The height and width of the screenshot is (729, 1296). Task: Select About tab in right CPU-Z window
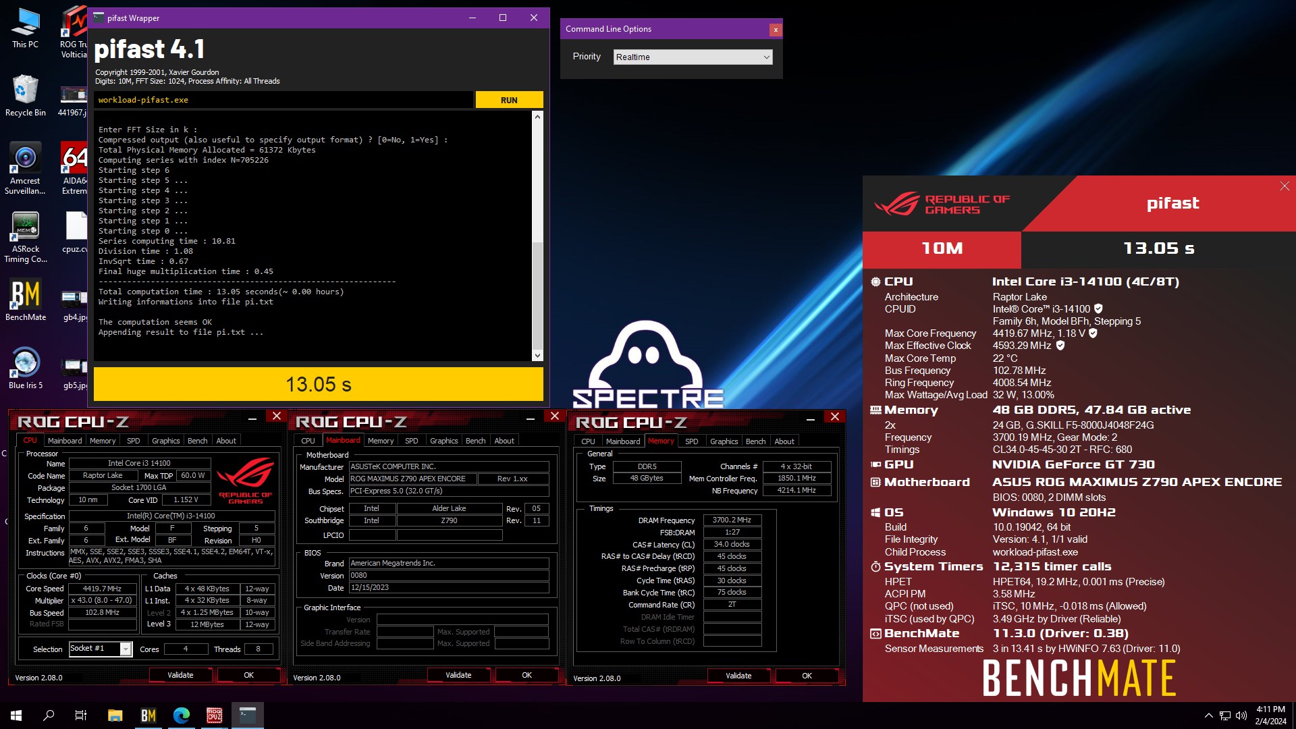[784, 441]
